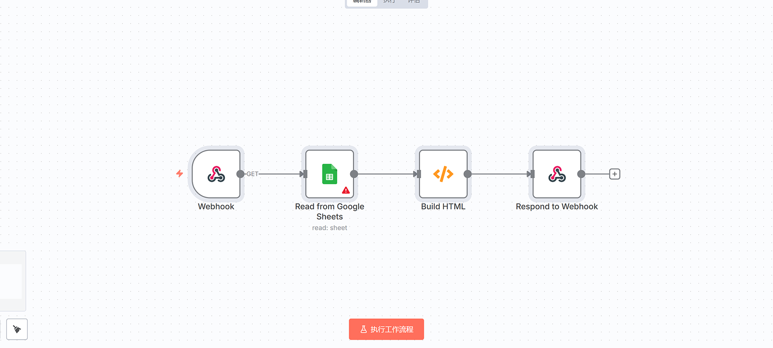
Task: Select the Build HTML code node icon
Action: (x=443, y=174)
